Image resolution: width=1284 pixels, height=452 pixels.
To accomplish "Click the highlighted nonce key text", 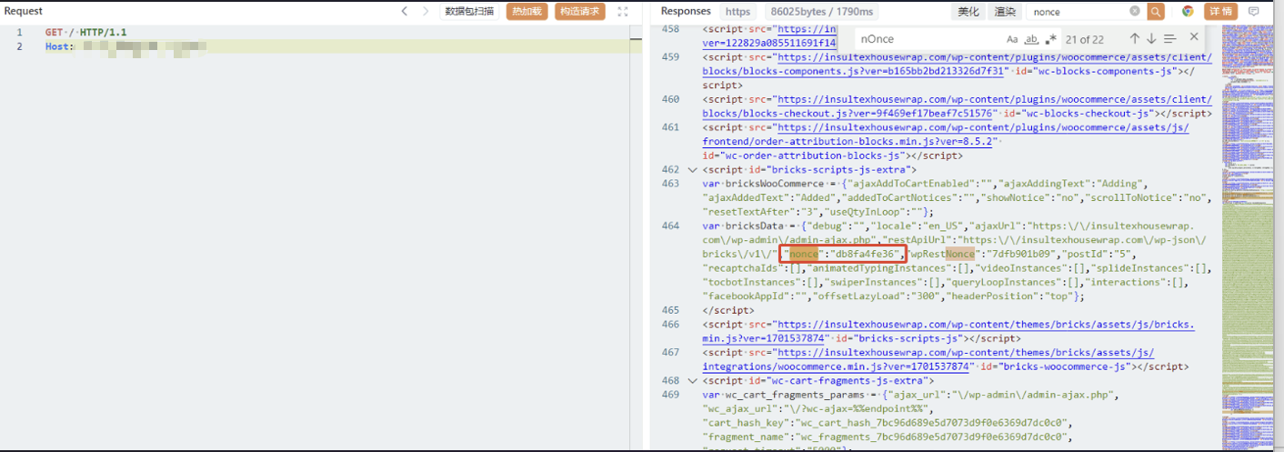I will (804, 255).
